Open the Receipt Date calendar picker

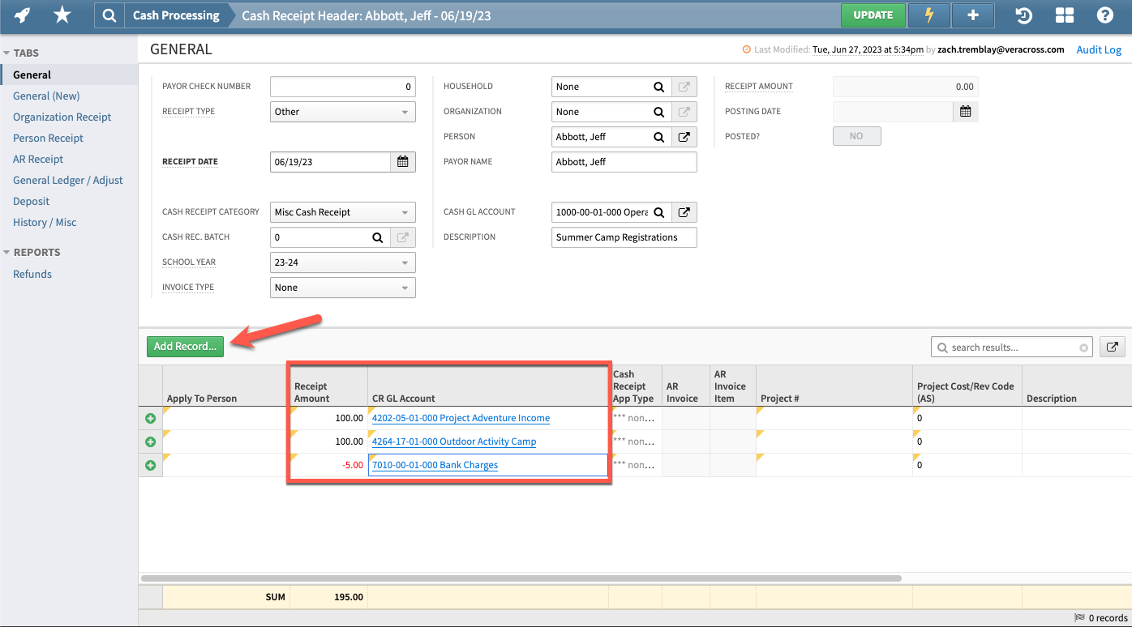click(x=402, y=161)
